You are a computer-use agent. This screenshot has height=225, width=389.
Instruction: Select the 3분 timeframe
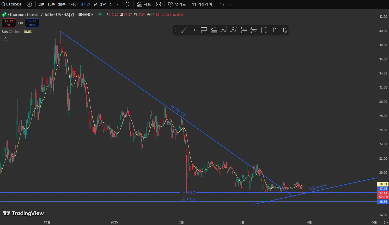[41, 4]
